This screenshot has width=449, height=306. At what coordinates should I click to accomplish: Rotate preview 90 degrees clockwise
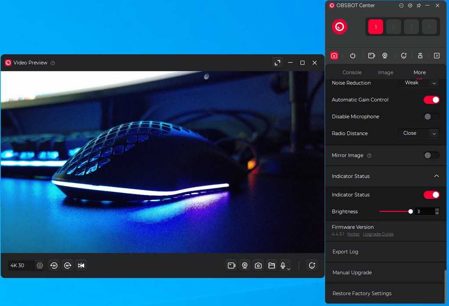point(68,265)
